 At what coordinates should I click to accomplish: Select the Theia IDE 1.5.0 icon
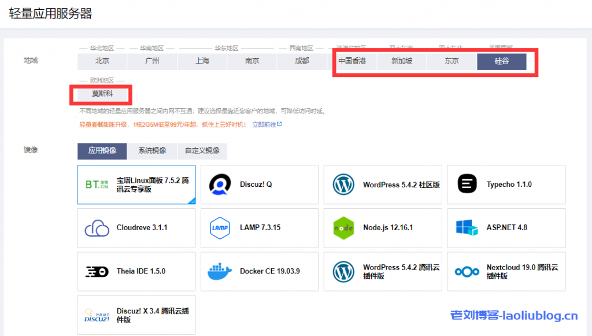point(97,271)
